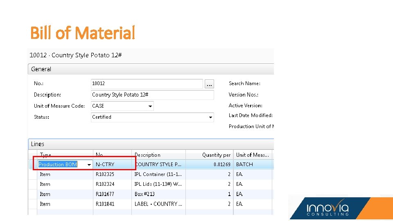Click the IPL Container (11-1... description cell
Screen dimensions: 393x221
click(x=159, y=174)
